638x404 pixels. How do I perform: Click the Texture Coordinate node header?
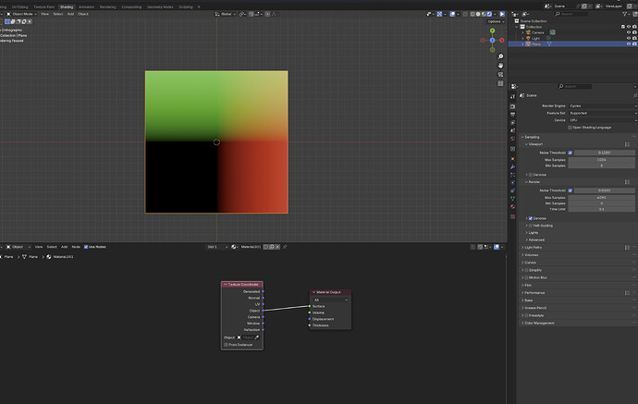[x=242, y=285]
